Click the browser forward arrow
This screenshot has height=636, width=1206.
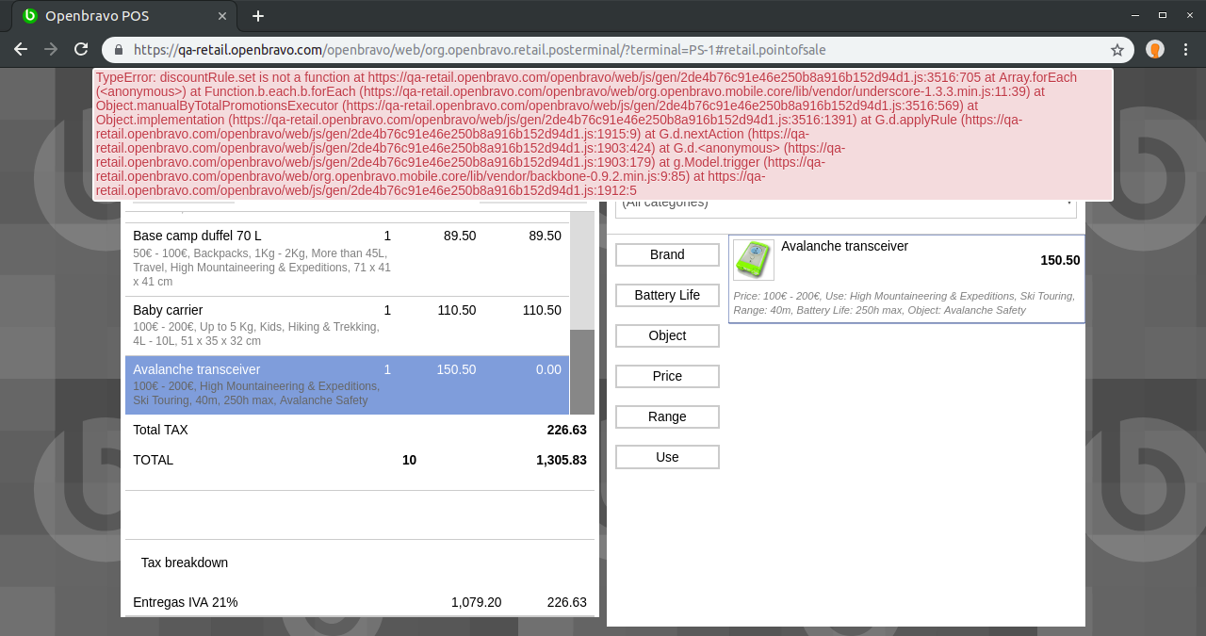(51, 50)
